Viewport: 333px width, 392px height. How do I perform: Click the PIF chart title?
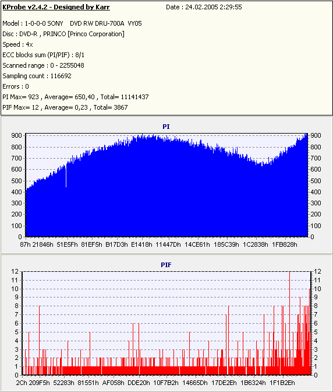[166, 265]
